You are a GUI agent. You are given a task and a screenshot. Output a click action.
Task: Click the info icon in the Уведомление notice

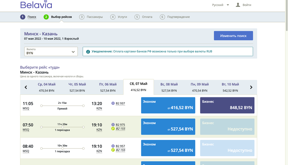(x=88, y=52)
